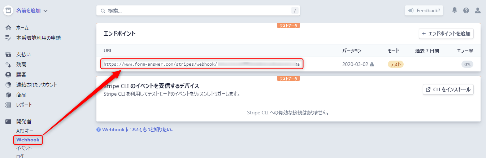Open notifications bell icon
This screenshot has width=486, height=158.
(455, 10)
